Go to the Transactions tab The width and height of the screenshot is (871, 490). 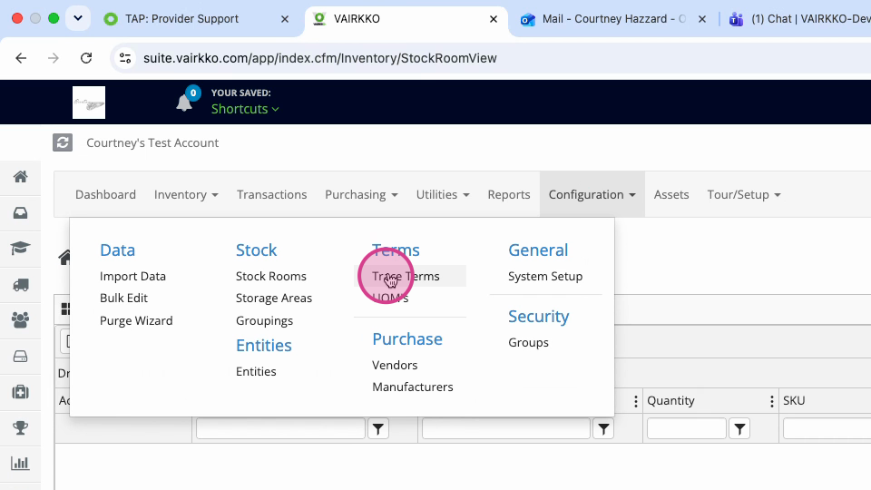coord(271,194)
